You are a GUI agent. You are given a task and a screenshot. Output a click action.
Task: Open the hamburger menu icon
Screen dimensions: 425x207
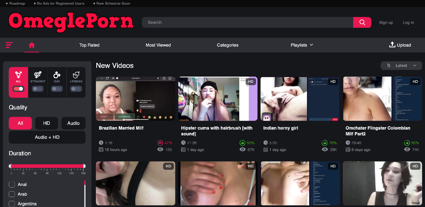tap(9, 45)
